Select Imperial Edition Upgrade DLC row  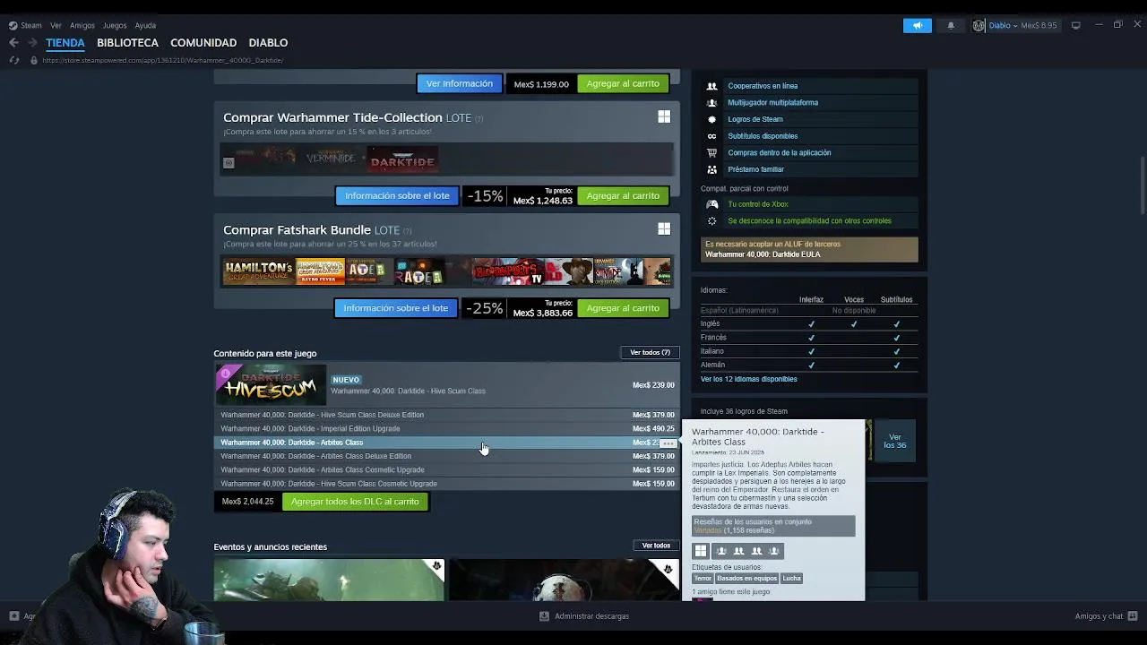[447, 428]
